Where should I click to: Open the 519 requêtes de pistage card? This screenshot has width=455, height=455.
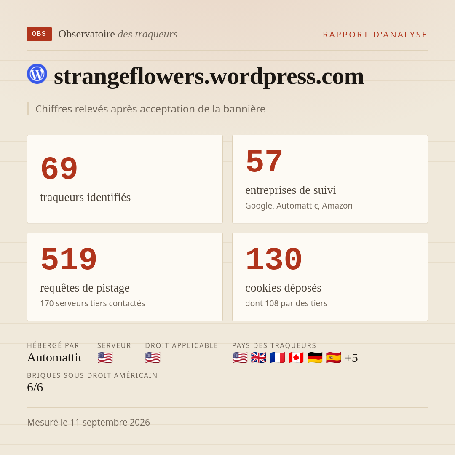[125, 277]
